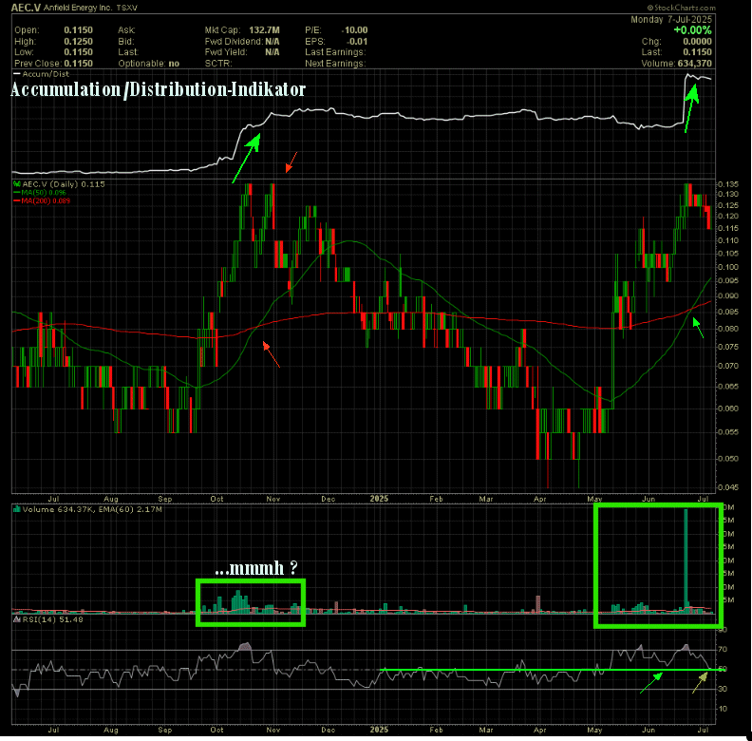Select the Anfield Energy Inc. company name

[78, 8]
